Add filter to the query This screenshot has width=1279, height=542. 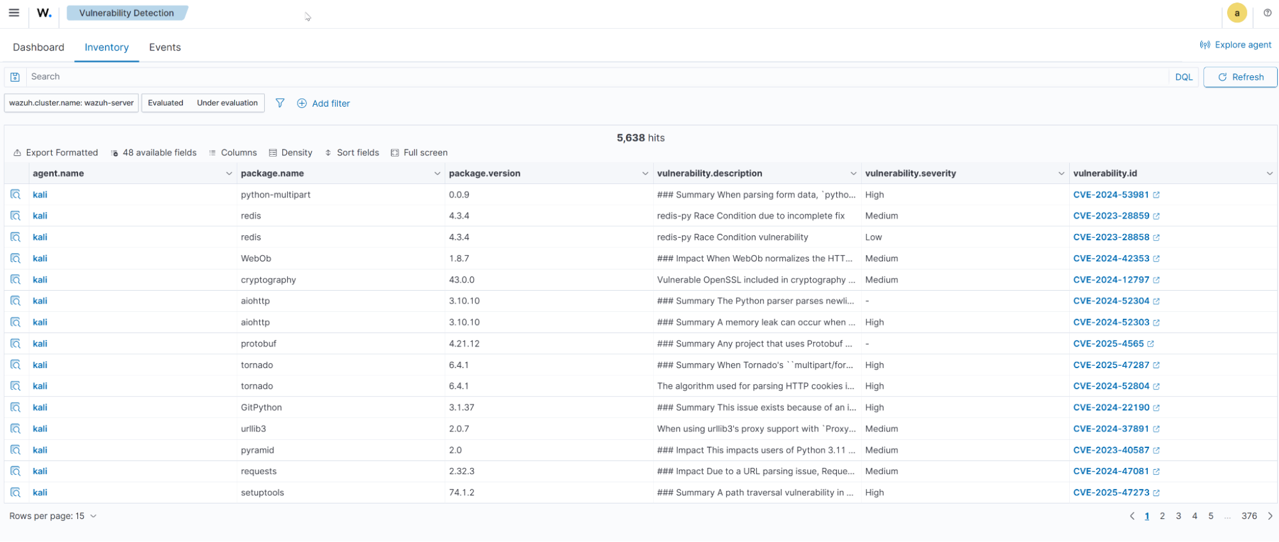(x=324, y=104)
